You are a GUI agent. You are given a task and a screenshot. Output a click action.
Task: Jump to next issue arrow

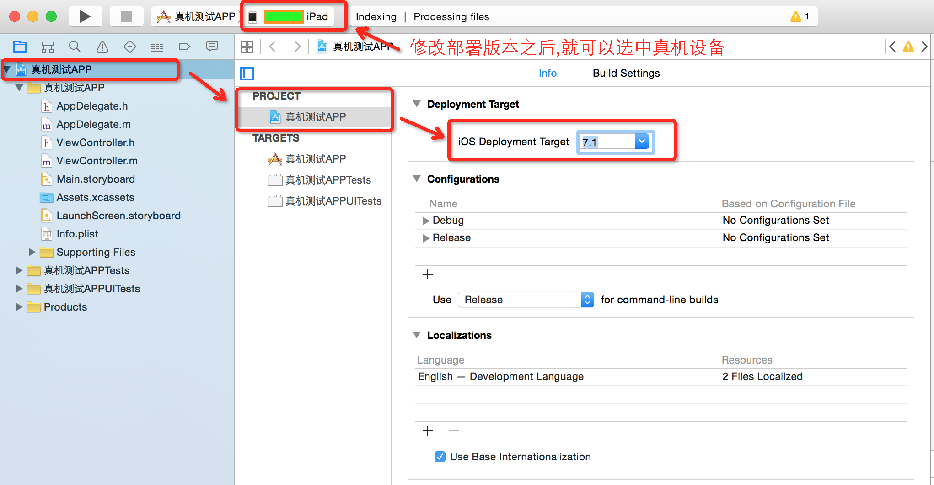[x=924, y=47]
